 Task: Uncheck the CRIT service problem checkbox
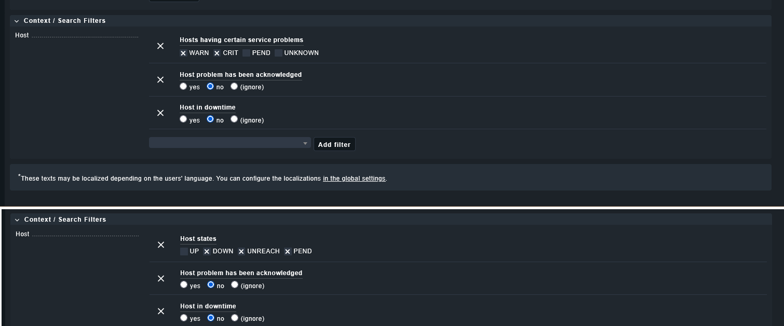coord(217,53)
